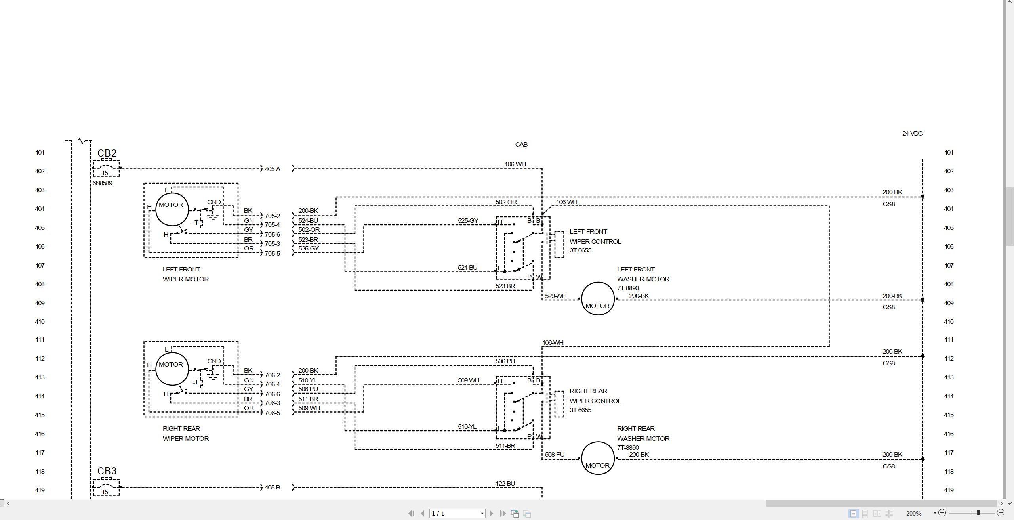Viewport: 1014px width, 520px height.
Task: Click connector label 105-A
Action: [x=273, y=169]
